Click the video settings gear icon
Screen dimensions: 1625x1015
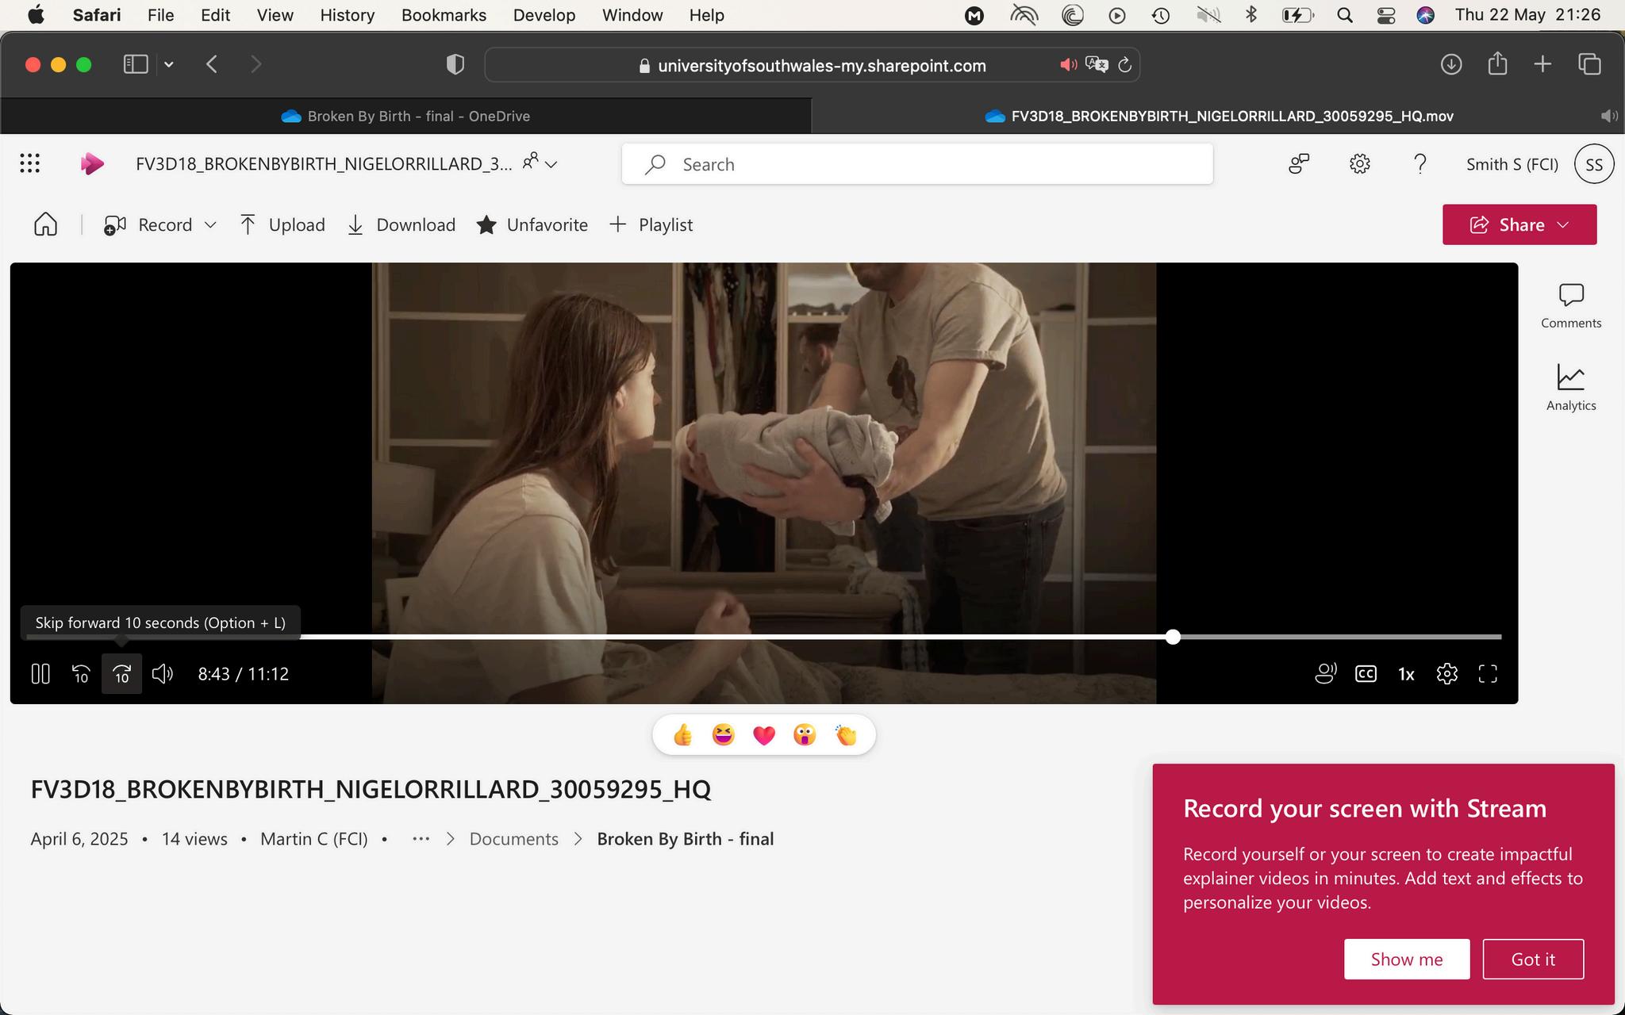click(x=1446, y=674)
